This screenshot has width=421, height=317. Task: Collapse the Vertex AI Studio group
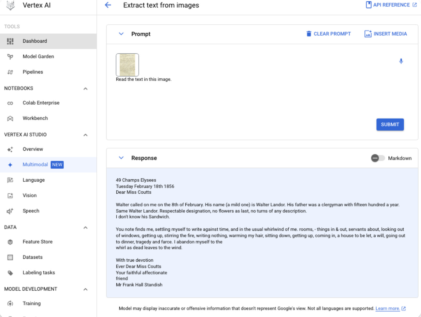point(85,135)
